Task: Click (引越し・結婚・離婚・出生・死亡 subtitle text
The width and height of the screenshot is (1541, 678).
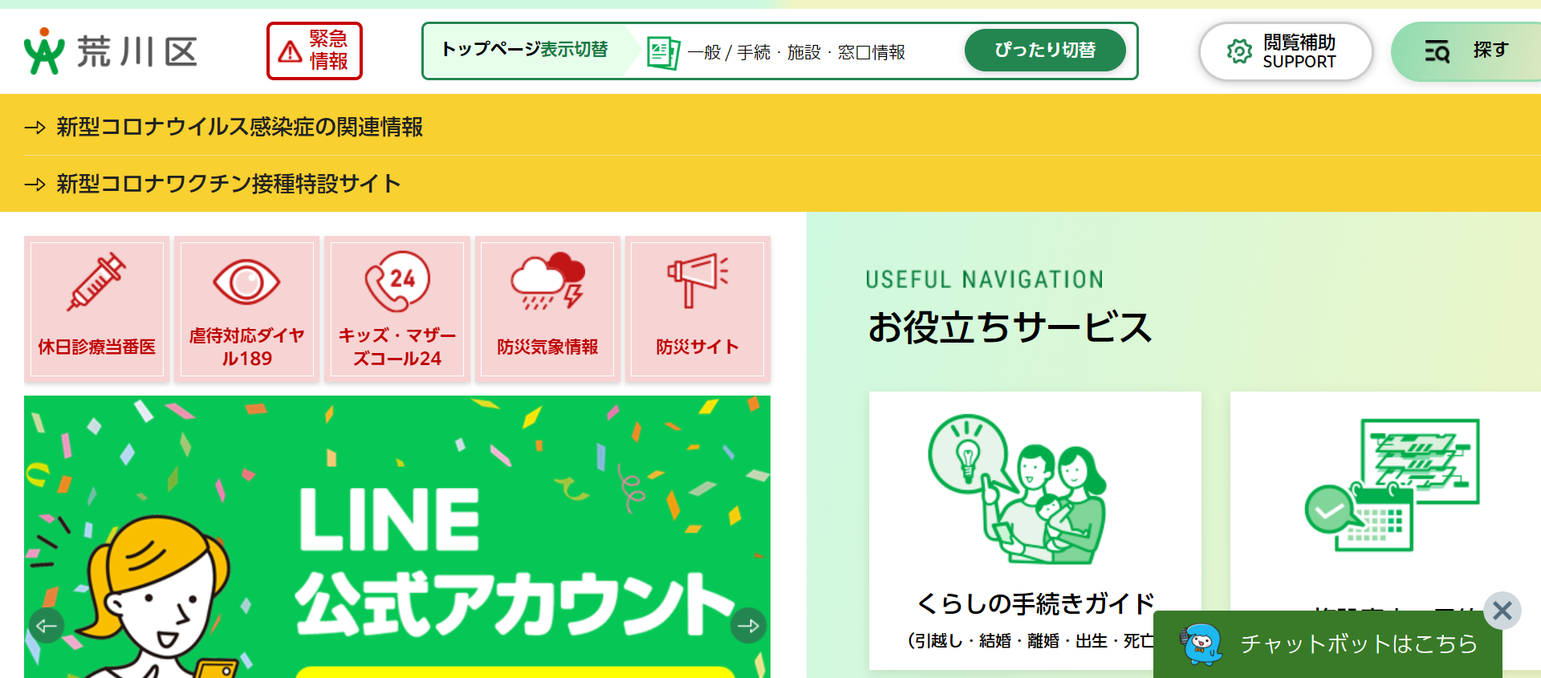Action: (x=1031, y=641)
